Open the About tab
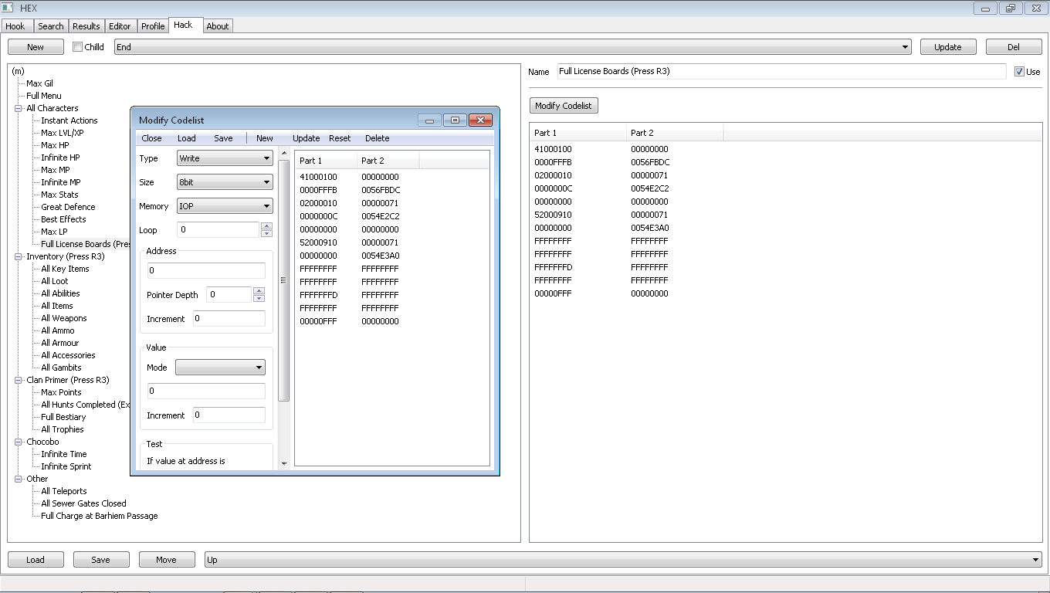This screenshot has height=593, width=1050. 218,25
